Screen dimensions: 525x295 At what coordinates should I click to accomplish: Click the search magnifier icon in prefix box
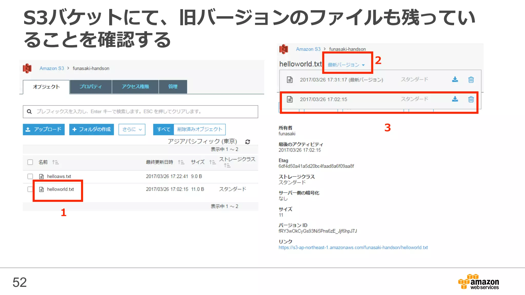coord(29,111)
